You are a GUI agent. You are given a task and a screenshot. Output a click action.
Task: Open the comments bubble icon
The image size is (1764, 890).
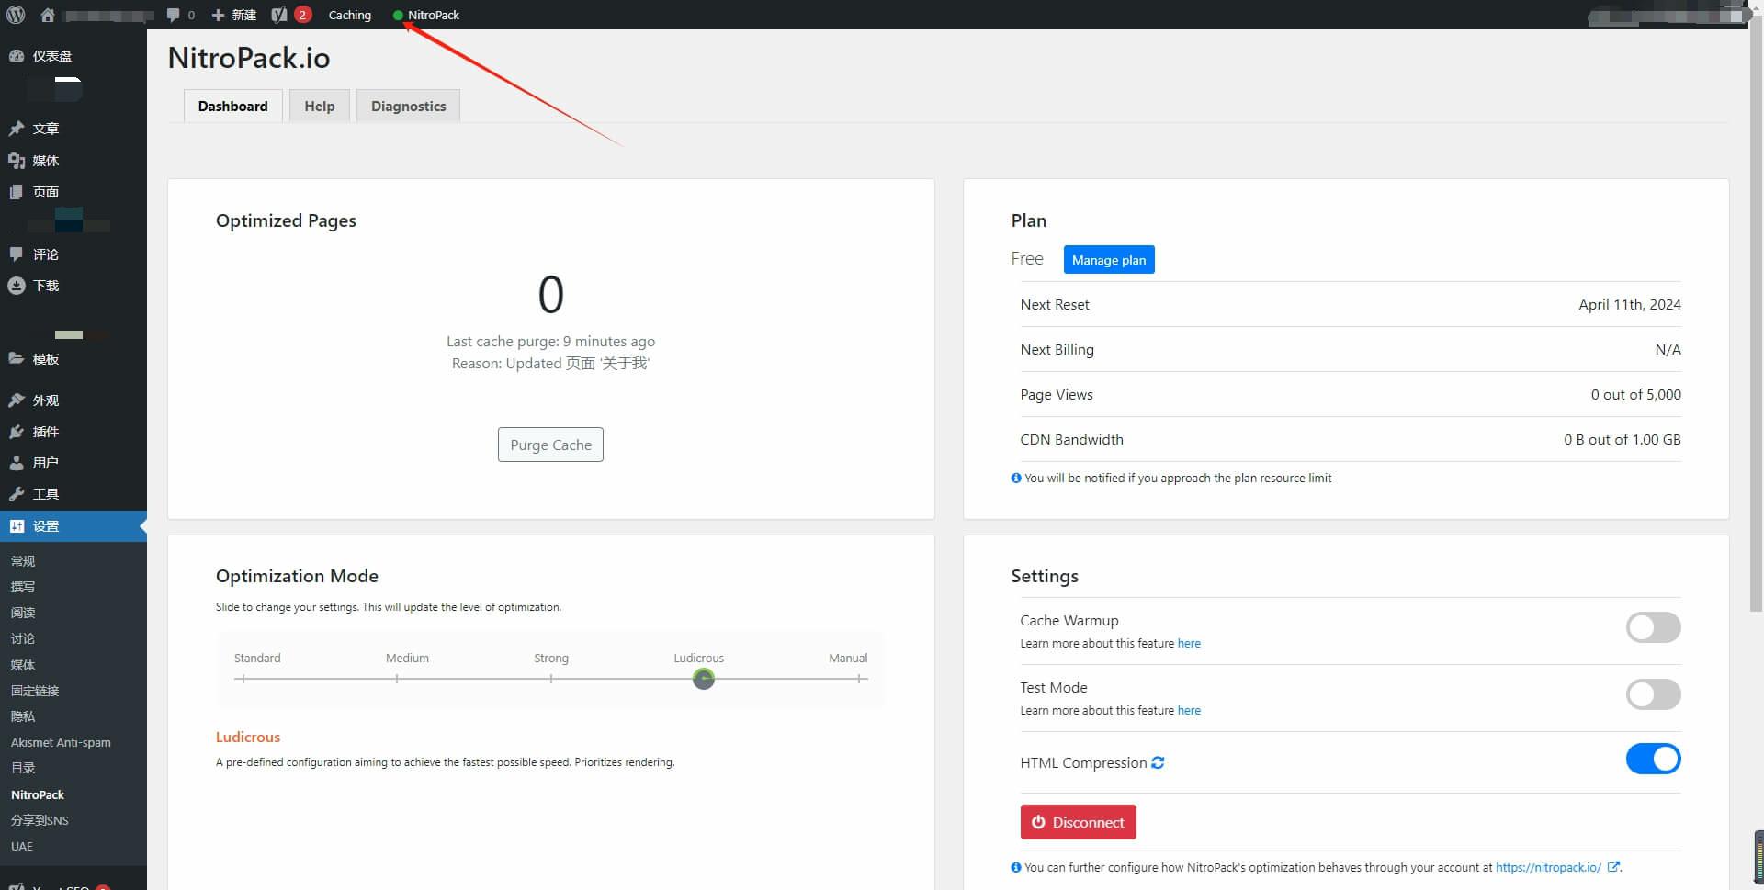pos(174,15)
